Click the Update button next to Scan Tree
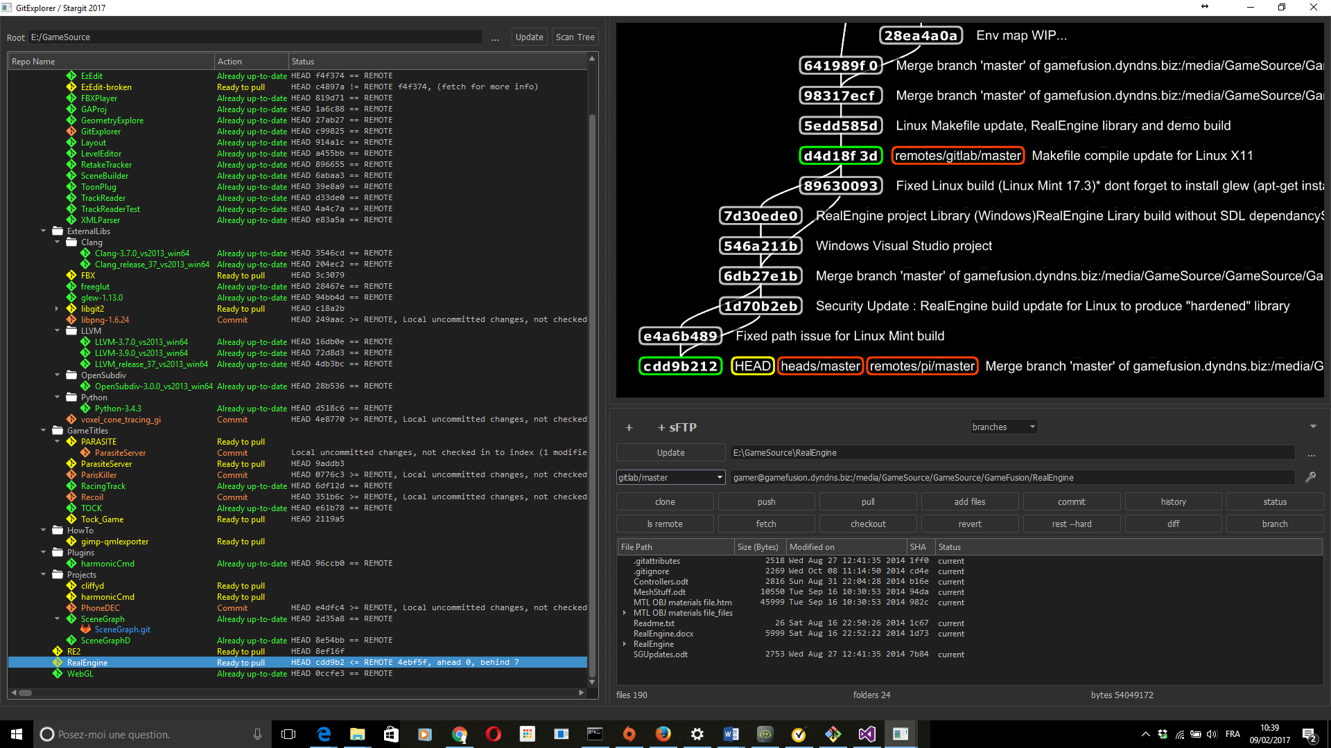1331x748 pixels. coord(529,37)
